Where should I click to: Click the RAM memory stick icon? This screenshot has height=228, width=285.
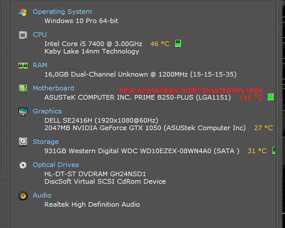click(23, 66)
